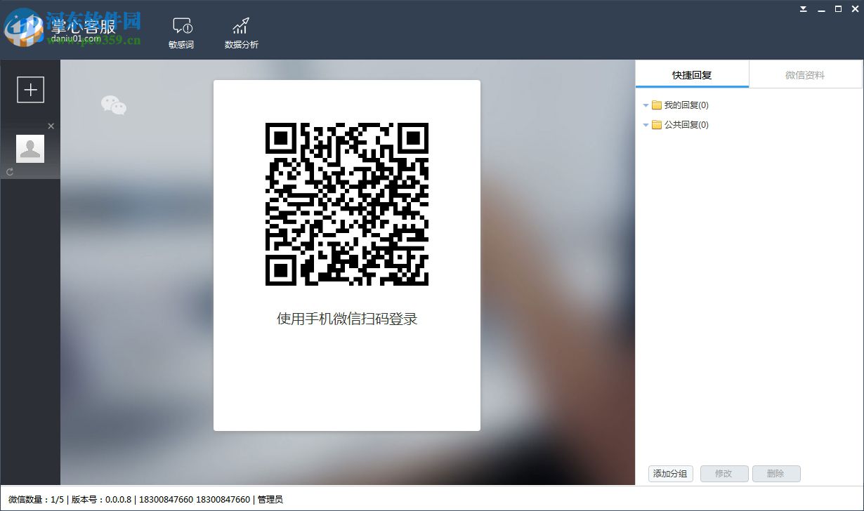This screenshot has width=864, height=511.
Task: Close the account tab with small X
Action: 51,126
